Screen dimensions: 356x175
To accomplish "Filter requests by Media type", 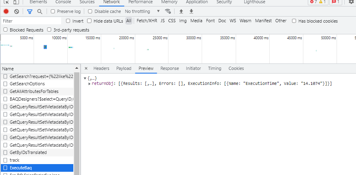I will pyautogui.click(x=196, y=21).
